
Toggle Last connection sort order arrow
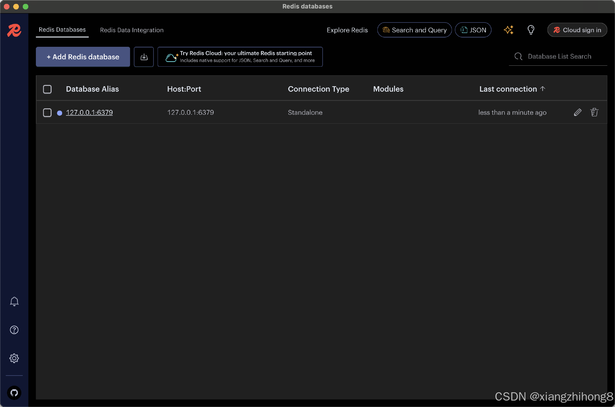(543, 89)
